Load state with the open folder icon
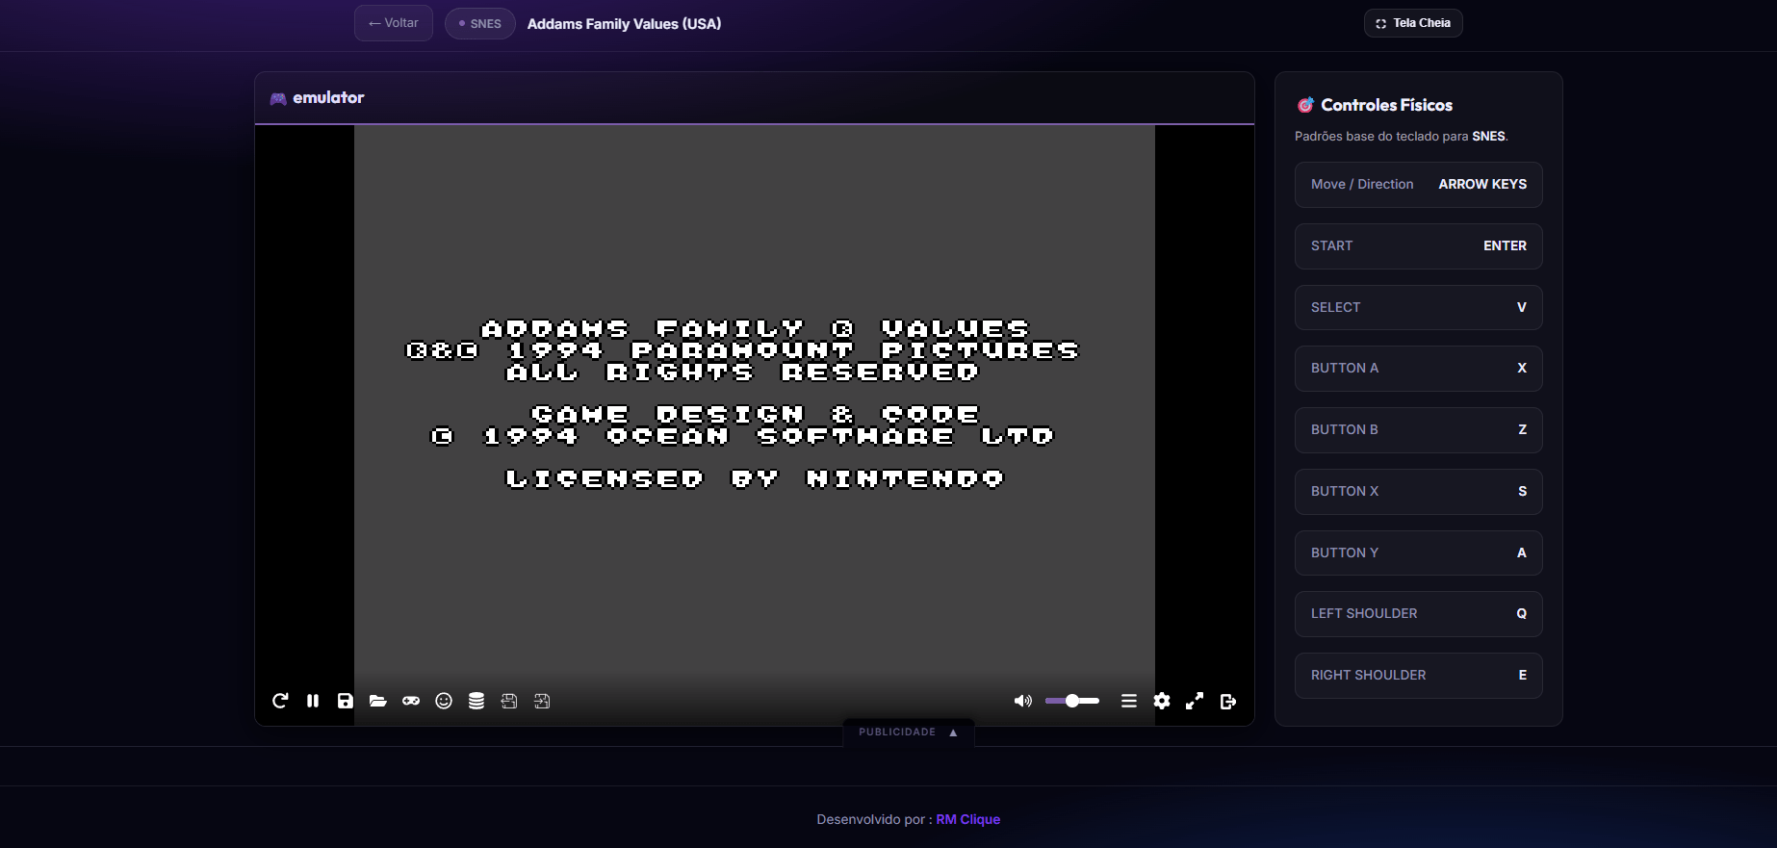Viewport: 1777px width, 848px height. coord(378,701)
